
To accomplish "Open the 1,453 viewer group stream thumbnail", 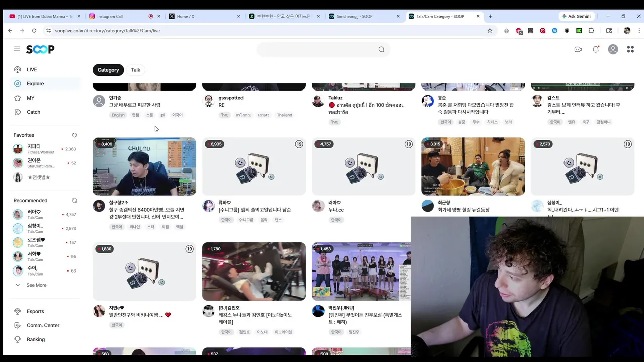I will [x=361, y=271].
